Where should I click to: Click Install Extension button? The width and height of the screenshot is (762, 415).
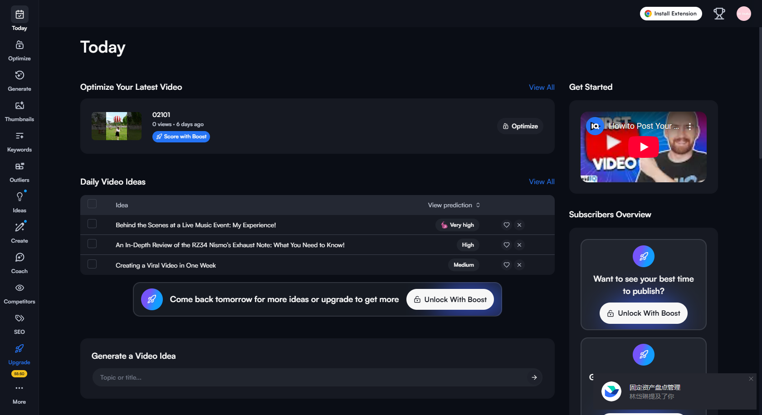point(671,14)
